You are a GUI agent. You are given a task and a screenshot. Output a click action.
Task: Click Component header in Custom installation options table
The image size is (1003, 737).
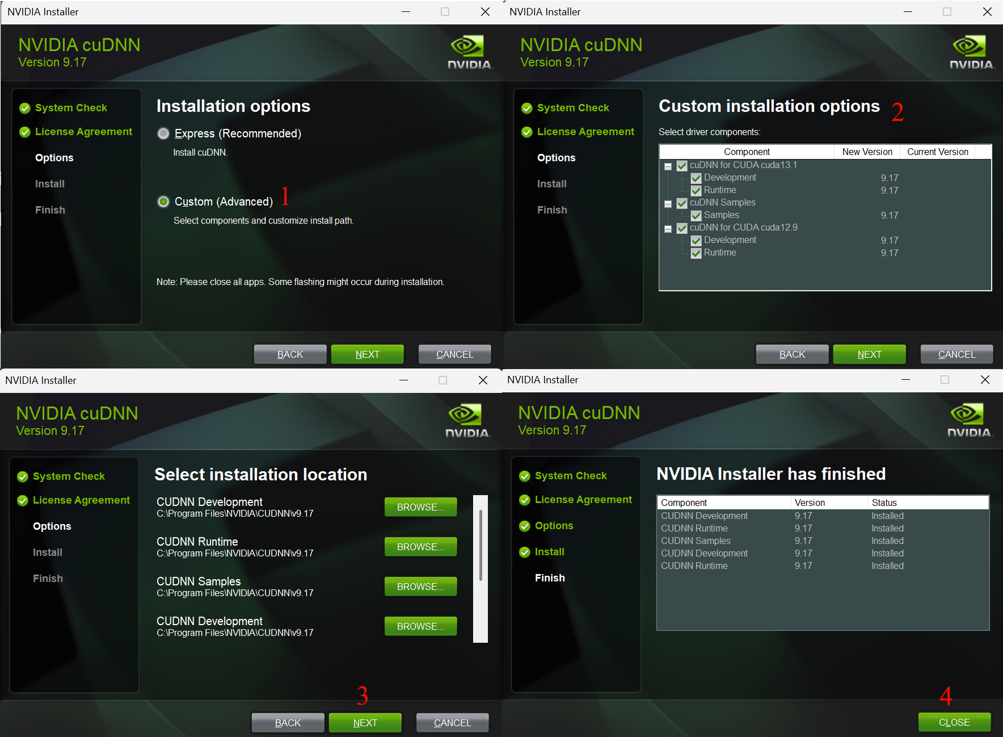tap(747, 152)
